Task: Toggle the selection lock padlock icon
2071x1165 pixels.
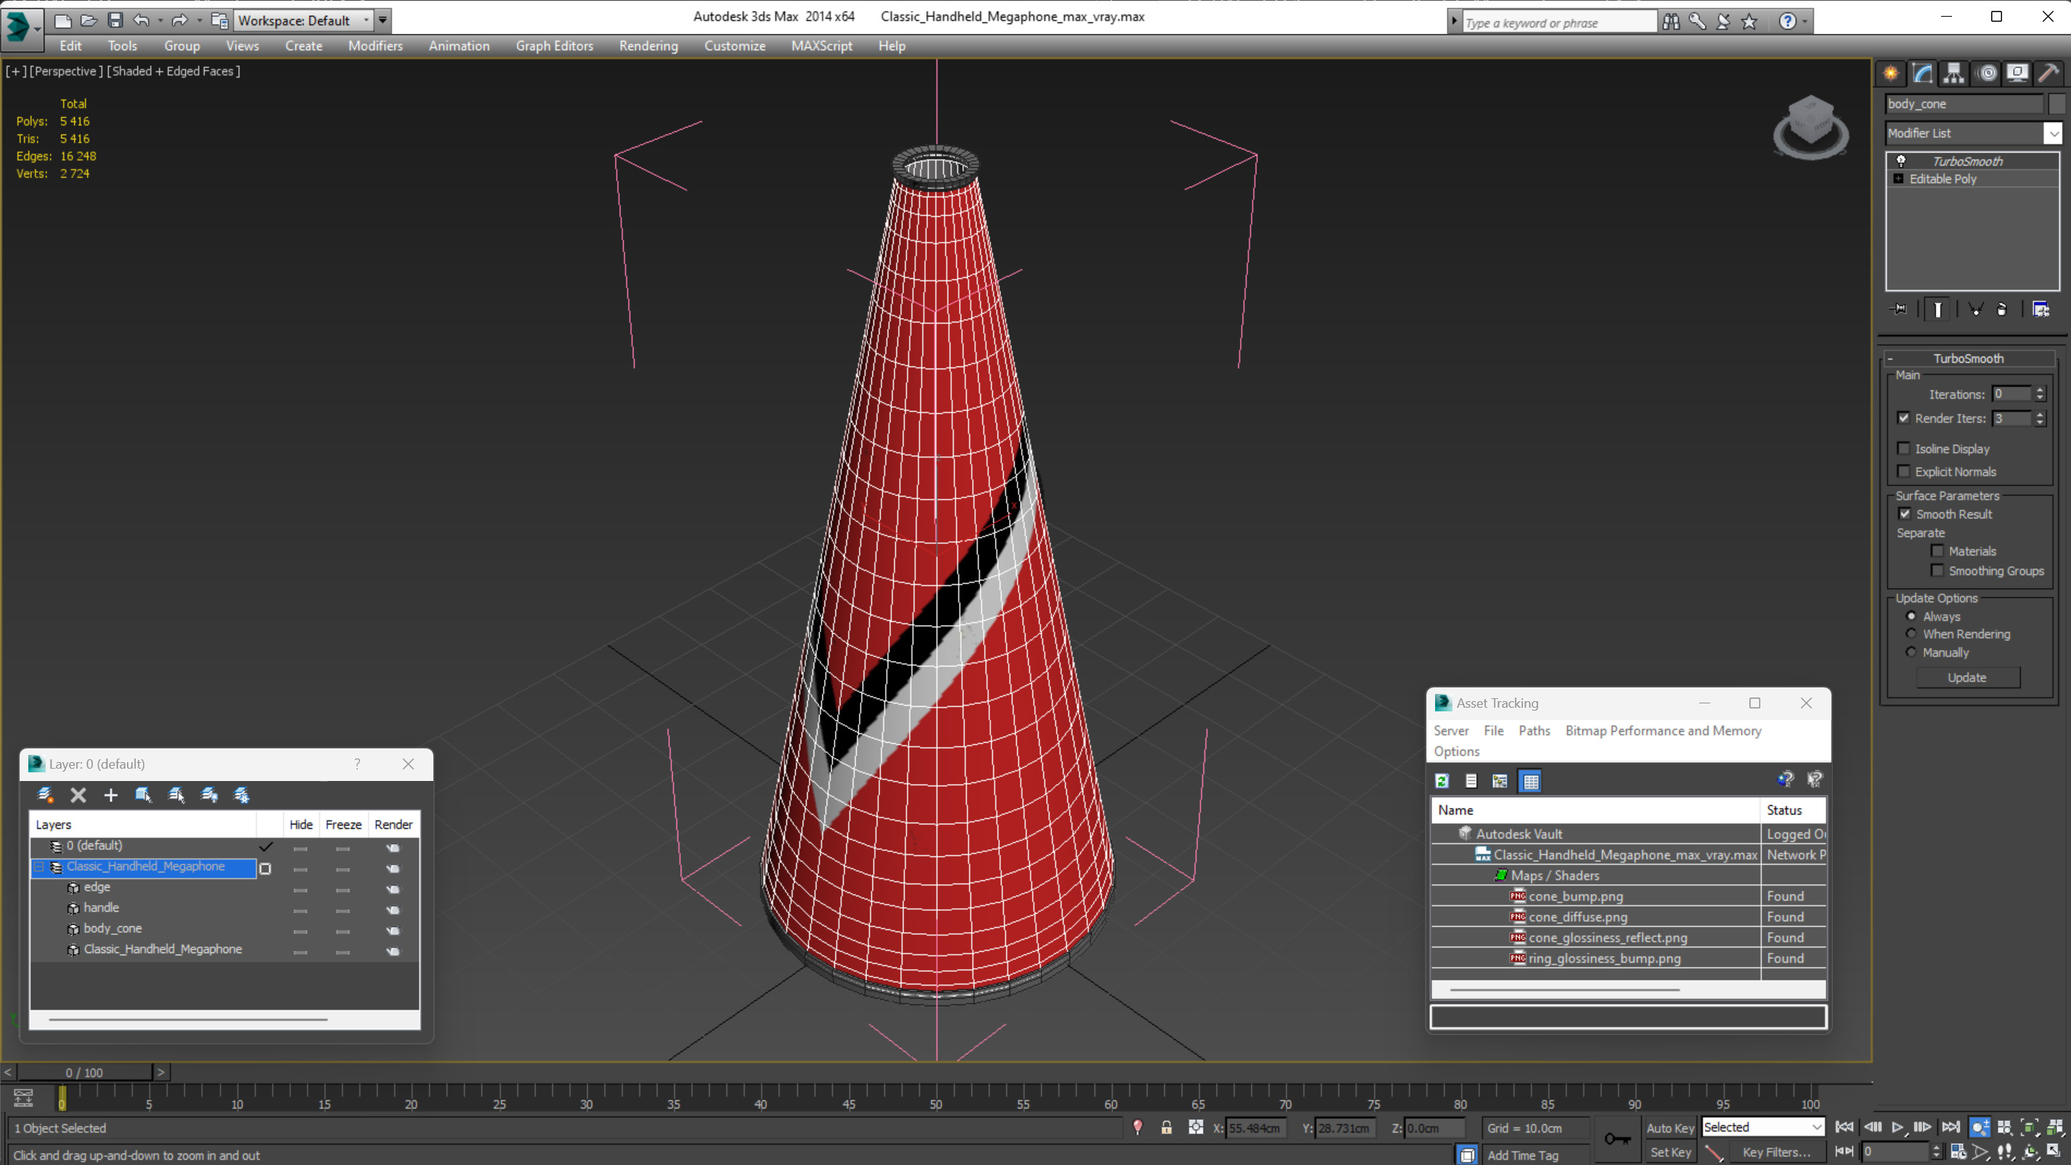Action: coord(1166,1128)
